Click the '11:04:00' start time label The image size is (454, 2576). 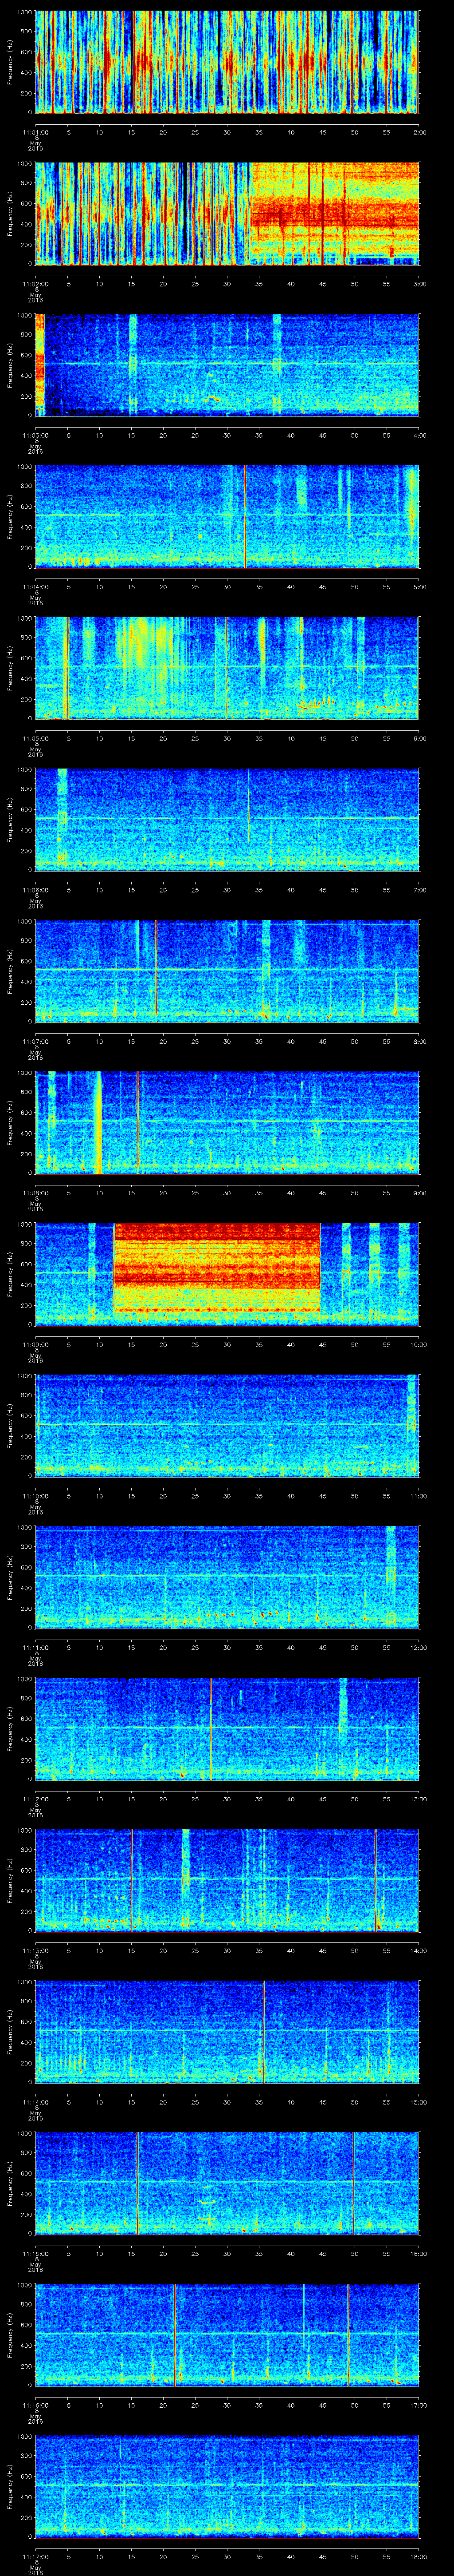(35, 586)
